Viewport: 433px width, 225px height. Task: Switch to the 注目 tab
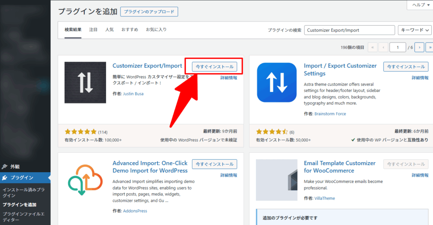coord(93,30)
